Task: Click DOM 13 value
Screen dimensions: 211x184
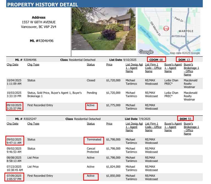Action: (x=184, y=60)
